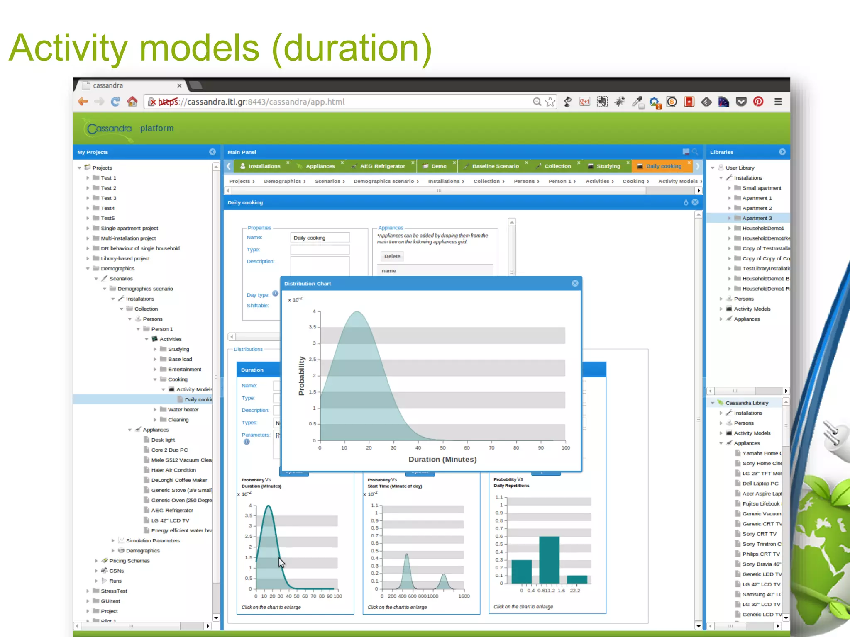Open the Demo tab

[439, 166]
